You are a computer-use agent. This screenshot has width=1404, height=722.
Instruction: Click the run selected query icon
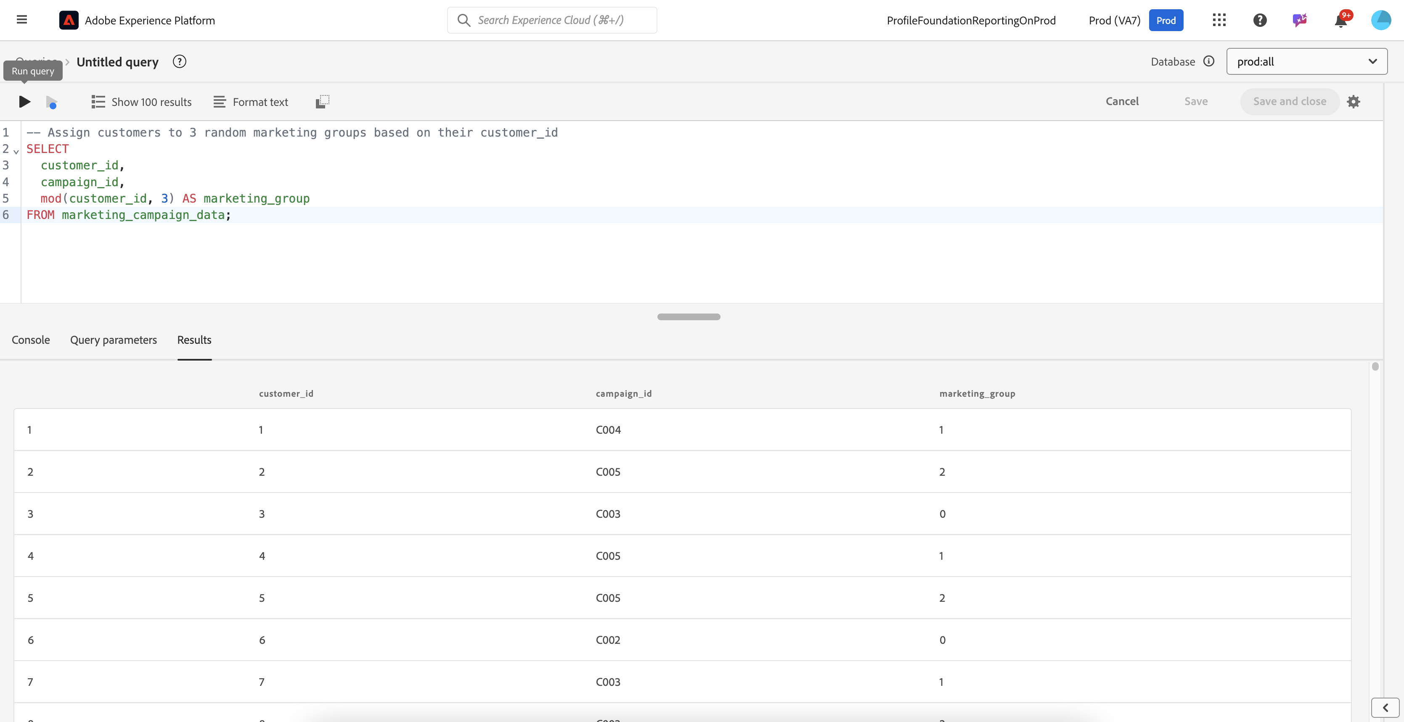tap(51, 103)
